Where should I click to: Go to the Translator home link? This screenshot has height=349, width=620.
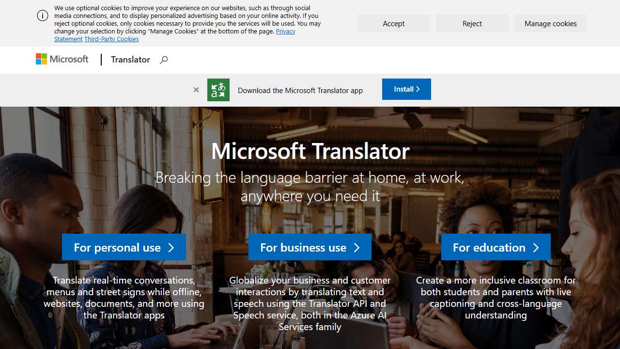tap(130, 60)
